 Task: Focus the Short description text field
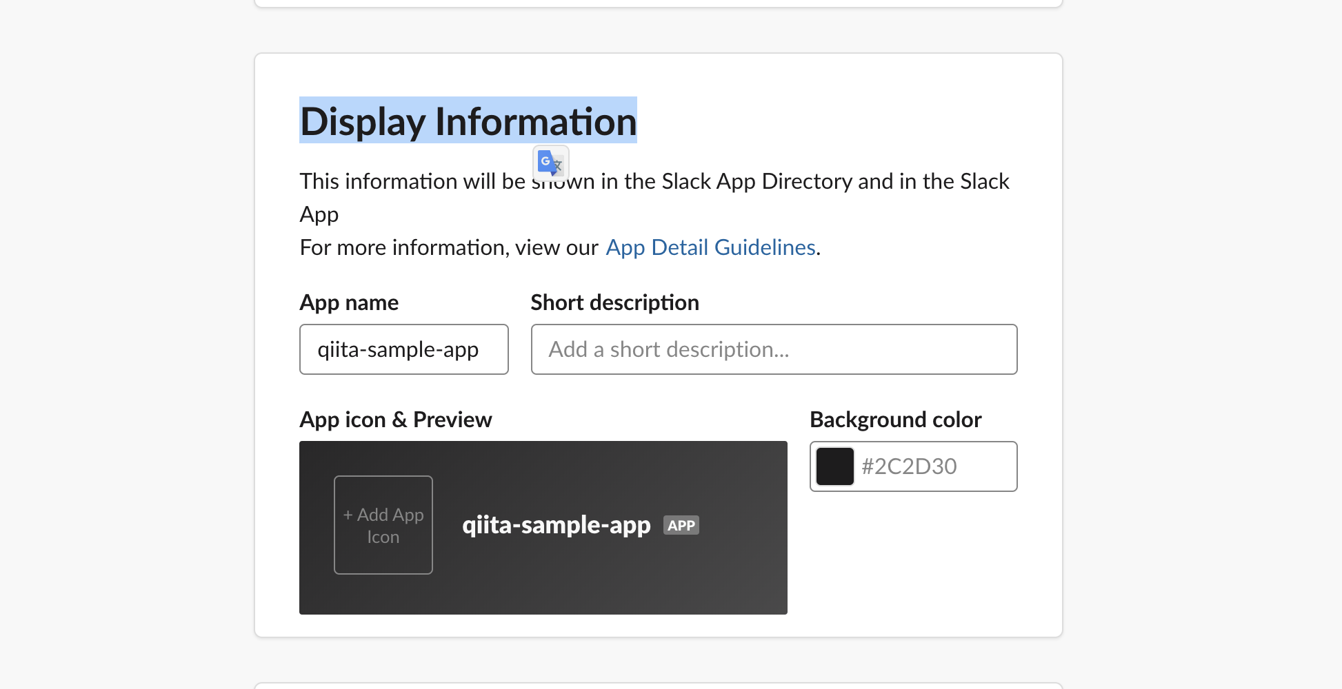point(773,349)
